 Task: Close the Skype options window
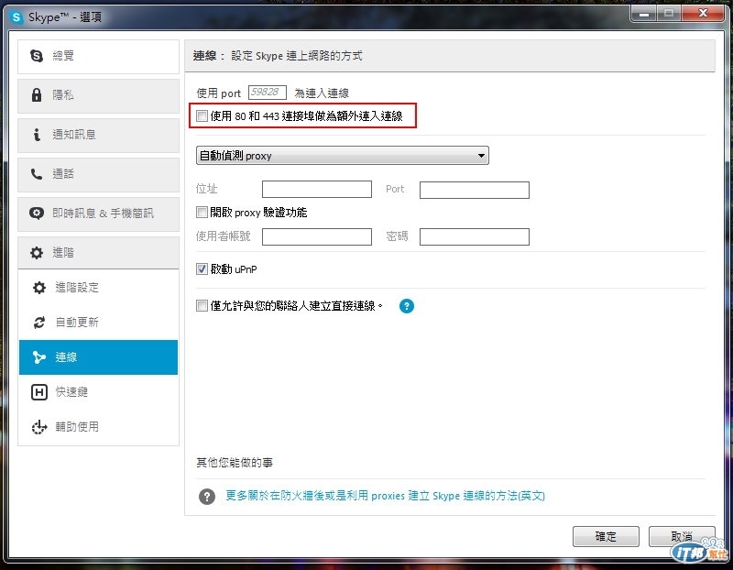click(x=703, y=14)
